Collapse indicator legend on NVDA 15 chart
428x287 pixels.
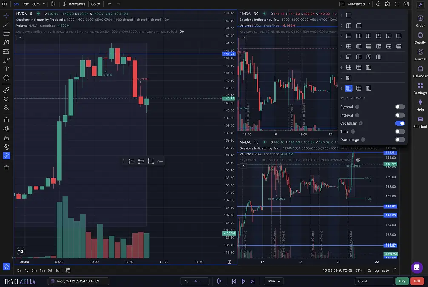coord(243,166)
